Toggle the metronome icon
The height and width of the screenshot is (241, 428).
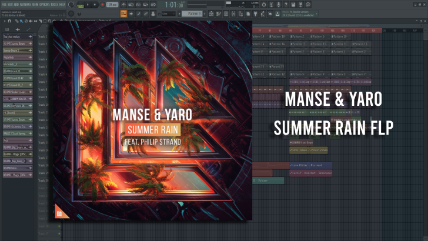[x=123, y=5]
